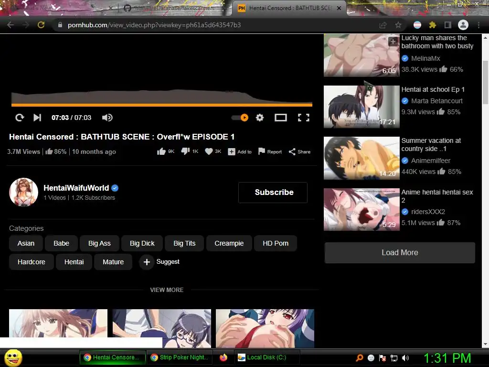Click the 1:31 PM taskbar clock
Viewport: 489px width, 367px height.
pyautogui.click(x=447, y=358)
